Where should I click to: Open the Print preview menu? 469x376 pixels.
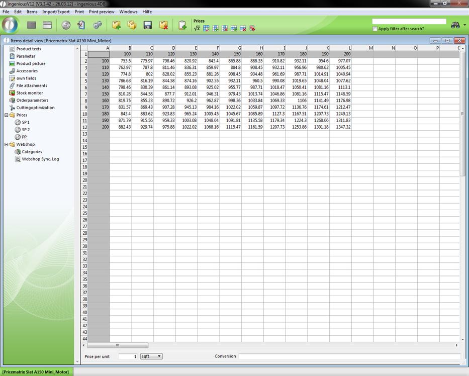[102, 12]
